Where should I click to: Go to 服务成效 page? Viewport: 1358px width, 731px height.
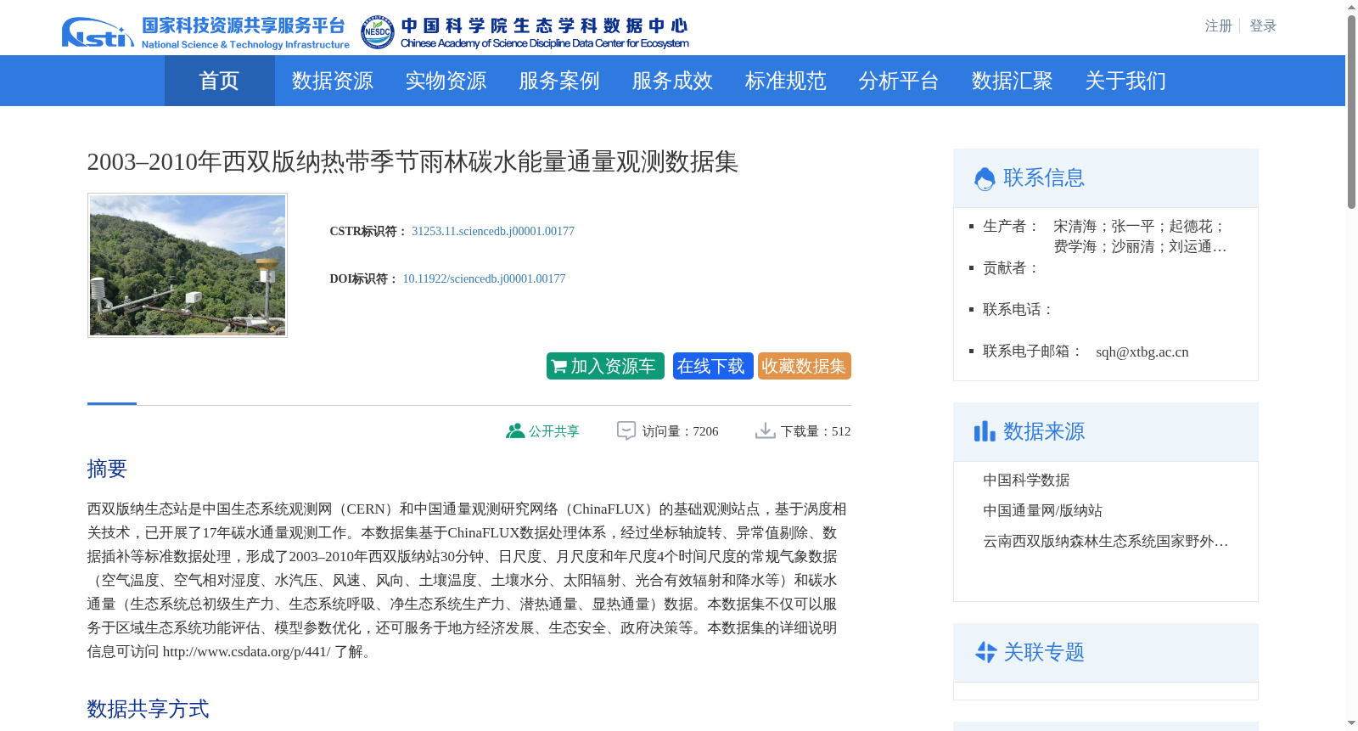pyautogui.click(x=672, y=81)
